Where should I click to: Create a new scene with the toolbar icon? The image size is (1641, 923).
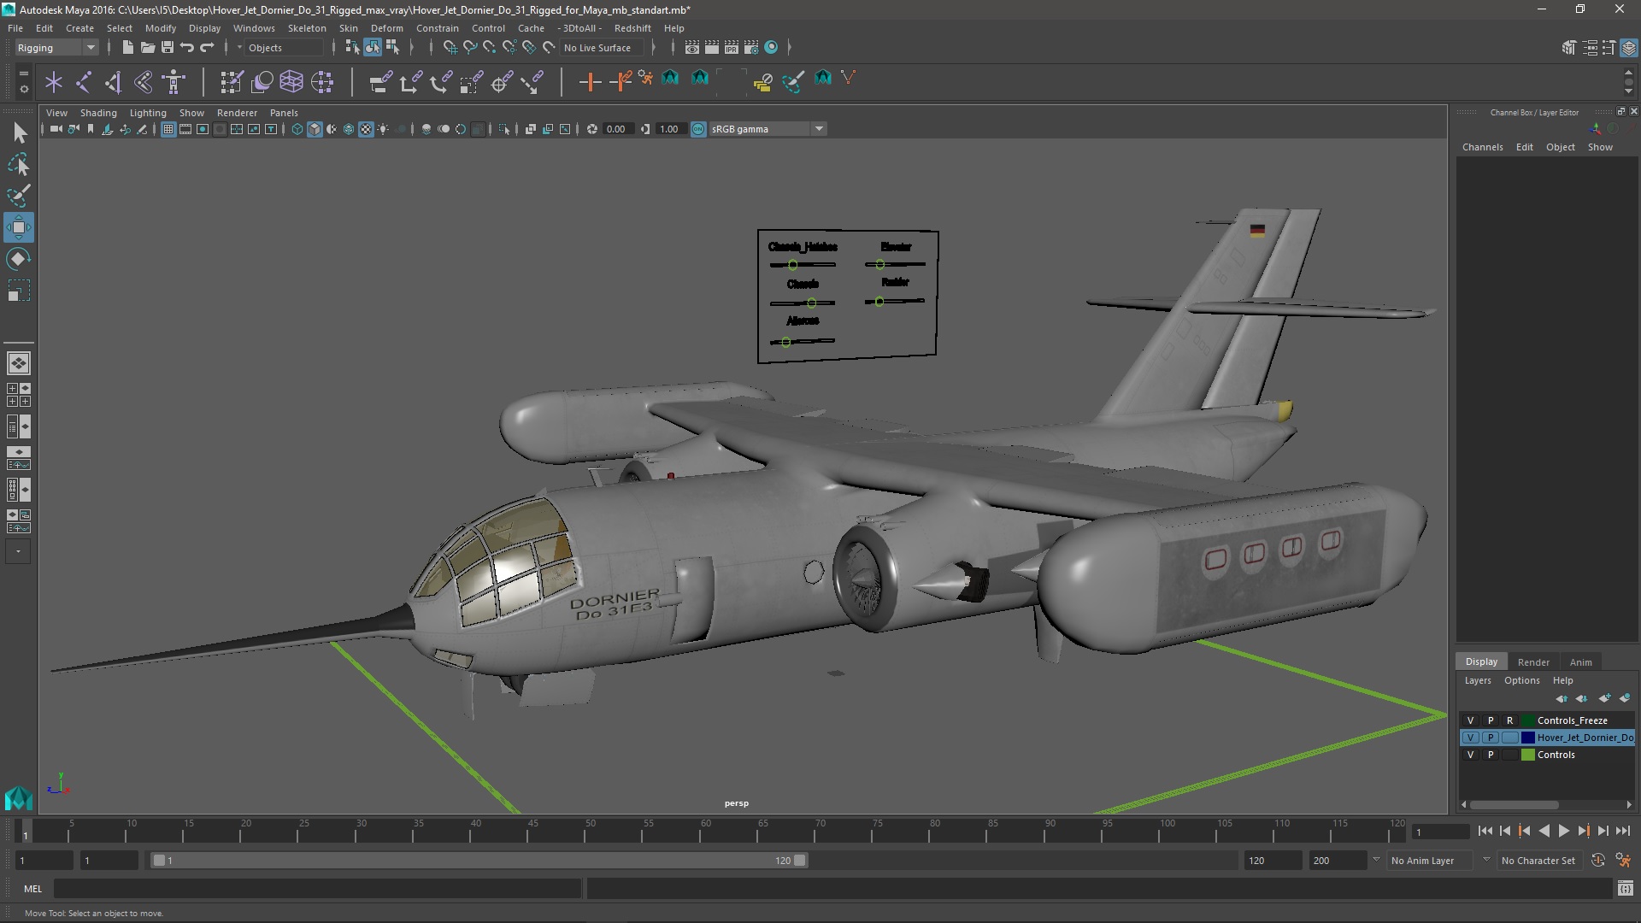(x=127, y=48)
